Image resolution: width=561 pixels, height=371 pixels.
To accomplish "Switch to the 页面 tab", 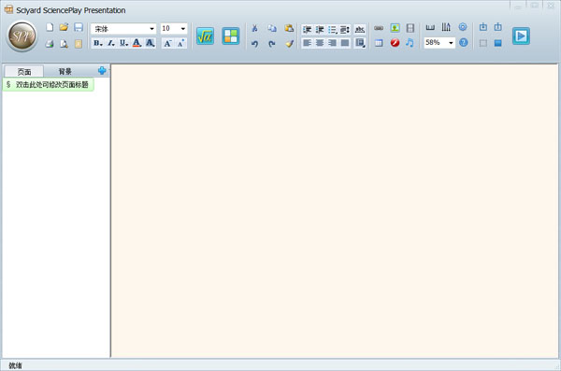I will click(x=24, y=72).
